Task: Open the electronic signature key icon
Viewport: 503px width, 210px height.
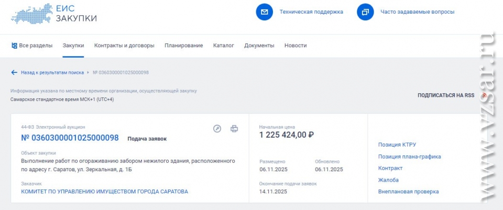Action: pos(217,128)
